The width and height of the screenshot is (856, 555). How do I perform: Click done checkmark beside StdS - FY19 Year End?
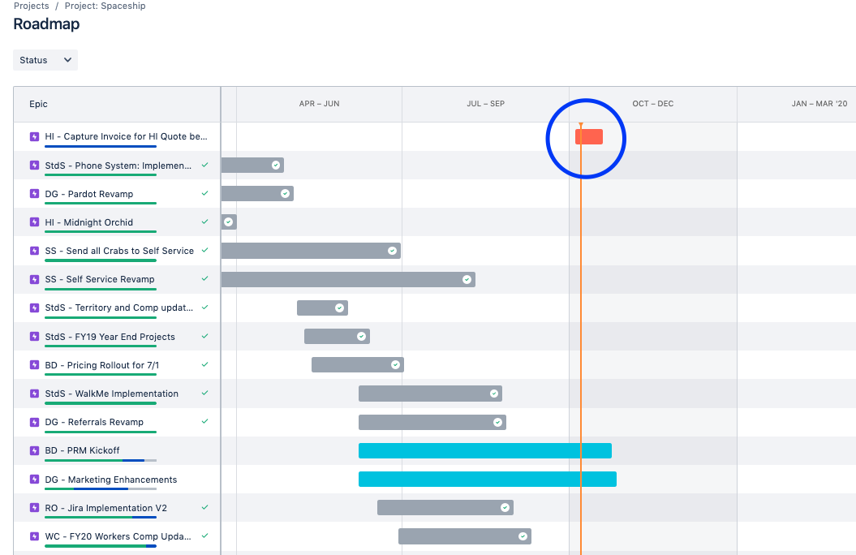click(204, 336)
